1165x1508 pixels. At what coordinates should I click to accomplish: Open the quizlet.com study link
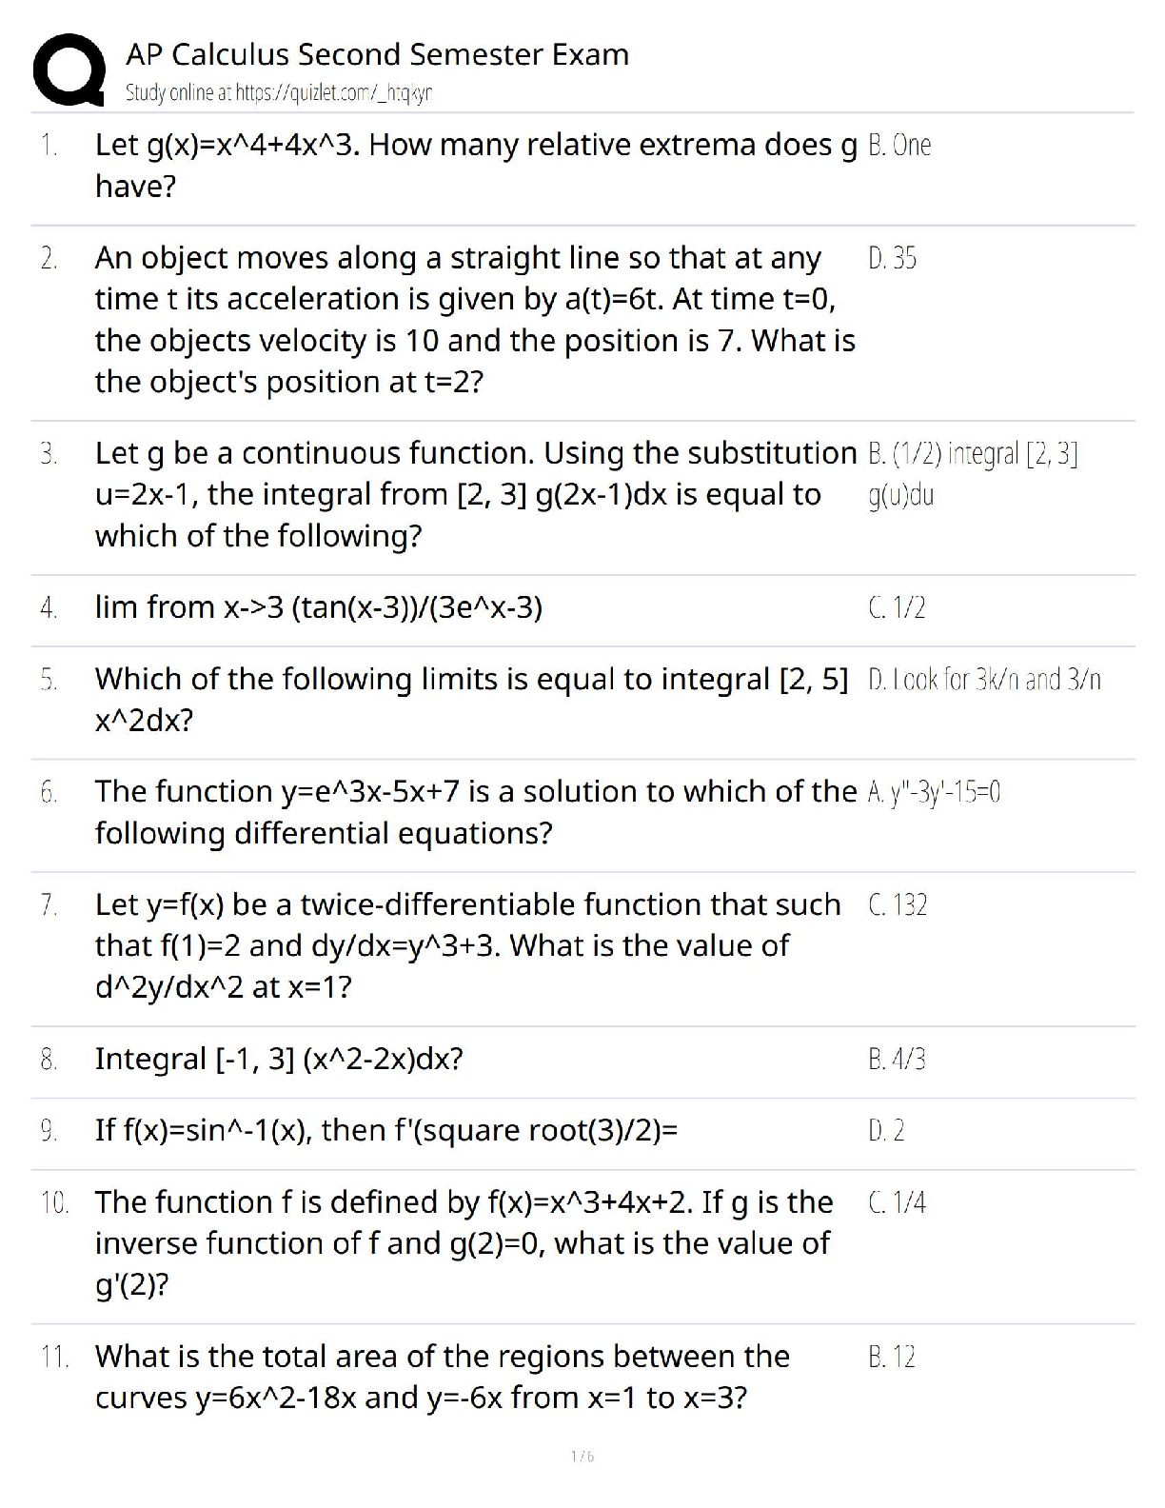(279, 92)
